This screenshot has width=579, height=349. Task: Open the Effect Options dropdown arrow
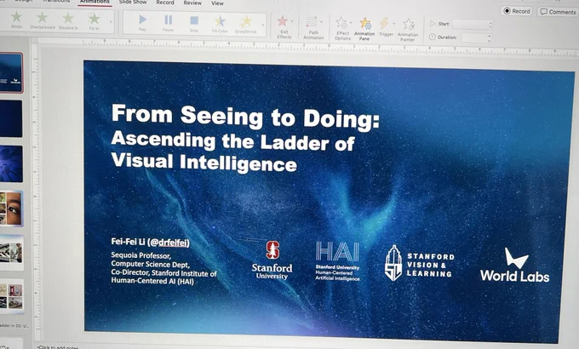[x=351, y=22]
